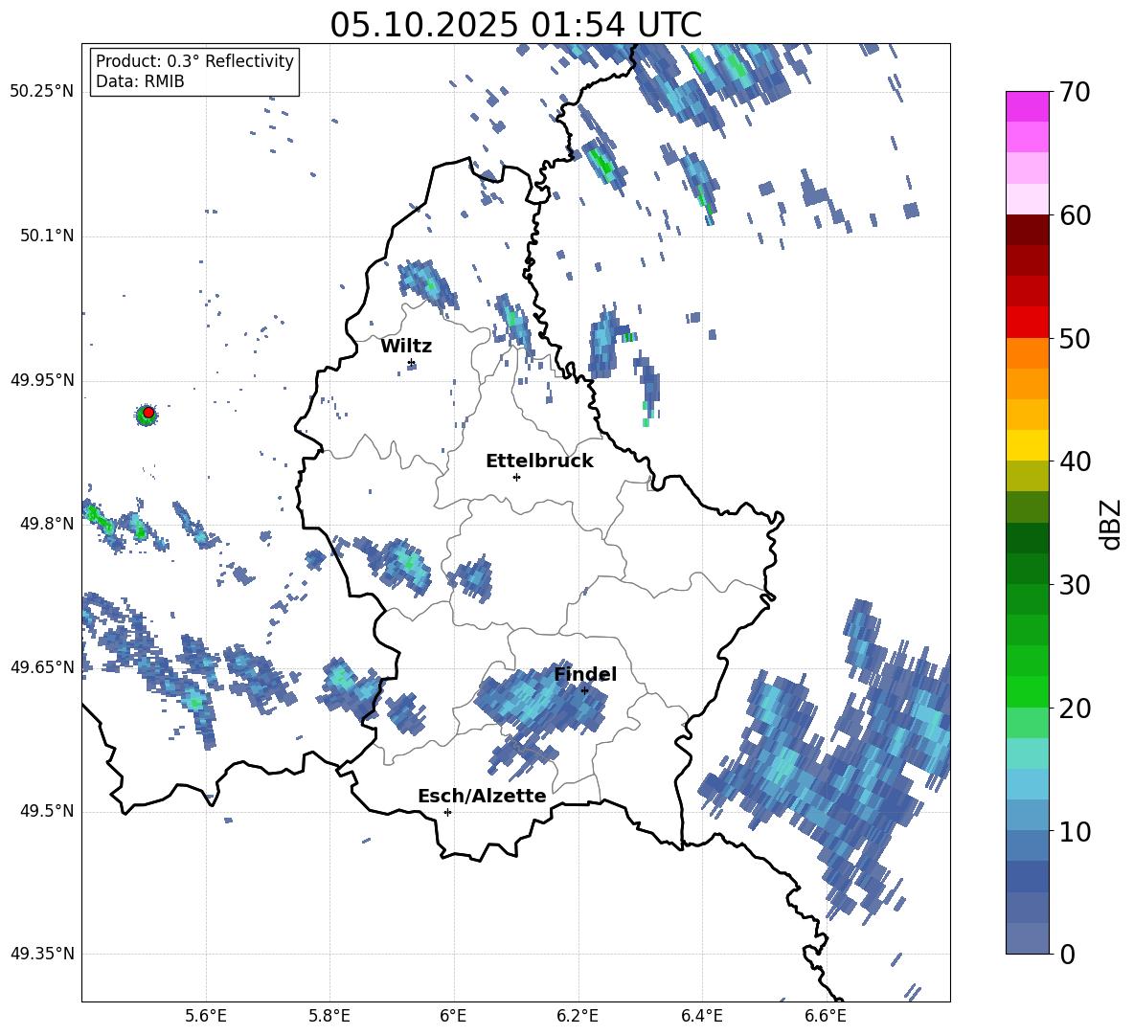This screenshot has height=1035, width=1134.
Task: Click the dark maroon colorbar segment below 60
Action: 1027,229
